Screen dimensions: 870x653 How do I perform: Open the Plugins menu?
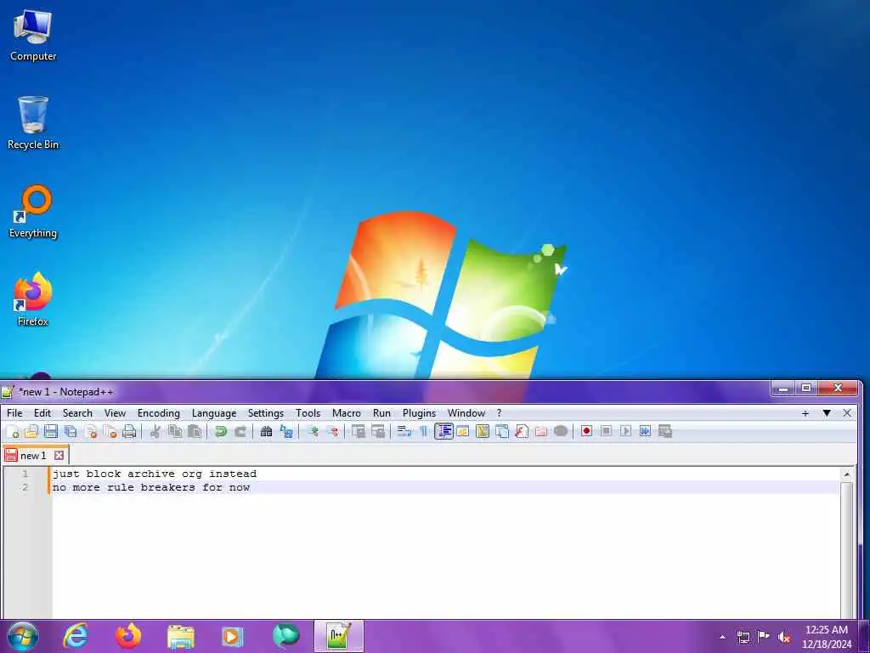click(x=419, y=413)
